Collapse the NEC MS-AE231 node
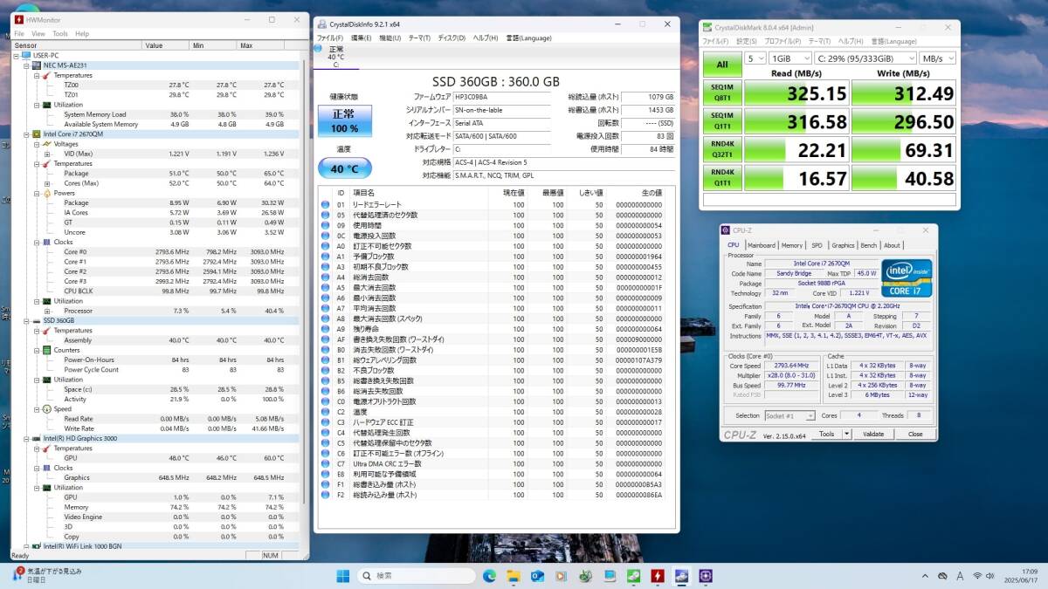This screenshot has height=589, width=1048. (x=26, y=65)
